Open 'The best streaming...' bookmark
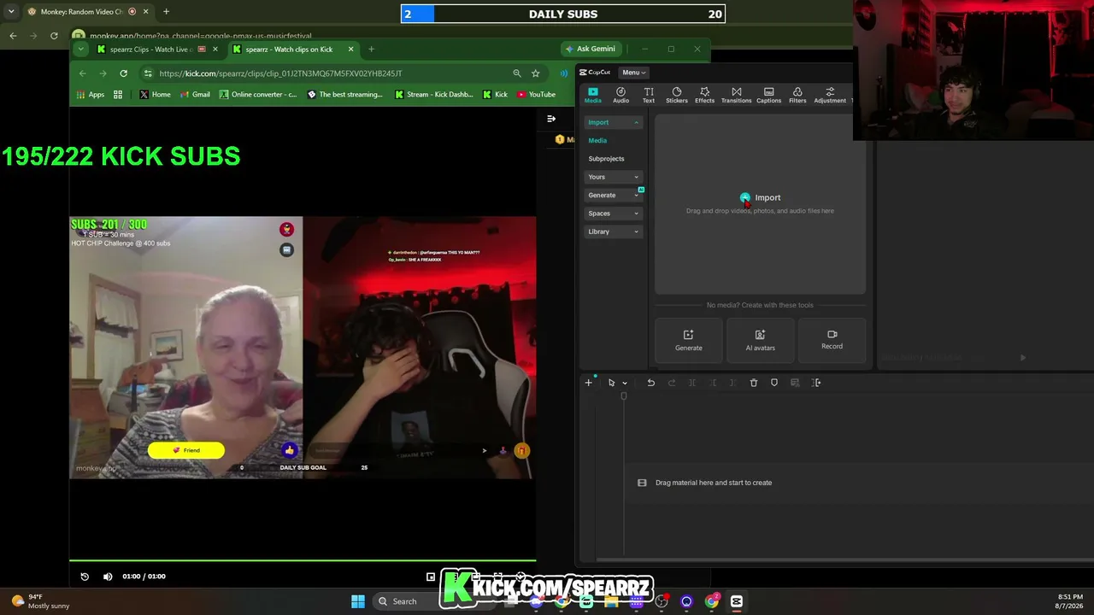The width and height of the screenshot is (1094, 615). (345, 95)
